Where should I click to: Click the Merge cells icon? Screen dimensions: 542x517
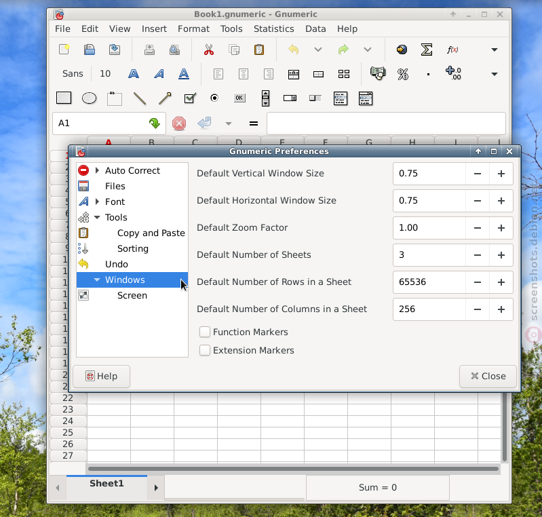pos(318,75)
